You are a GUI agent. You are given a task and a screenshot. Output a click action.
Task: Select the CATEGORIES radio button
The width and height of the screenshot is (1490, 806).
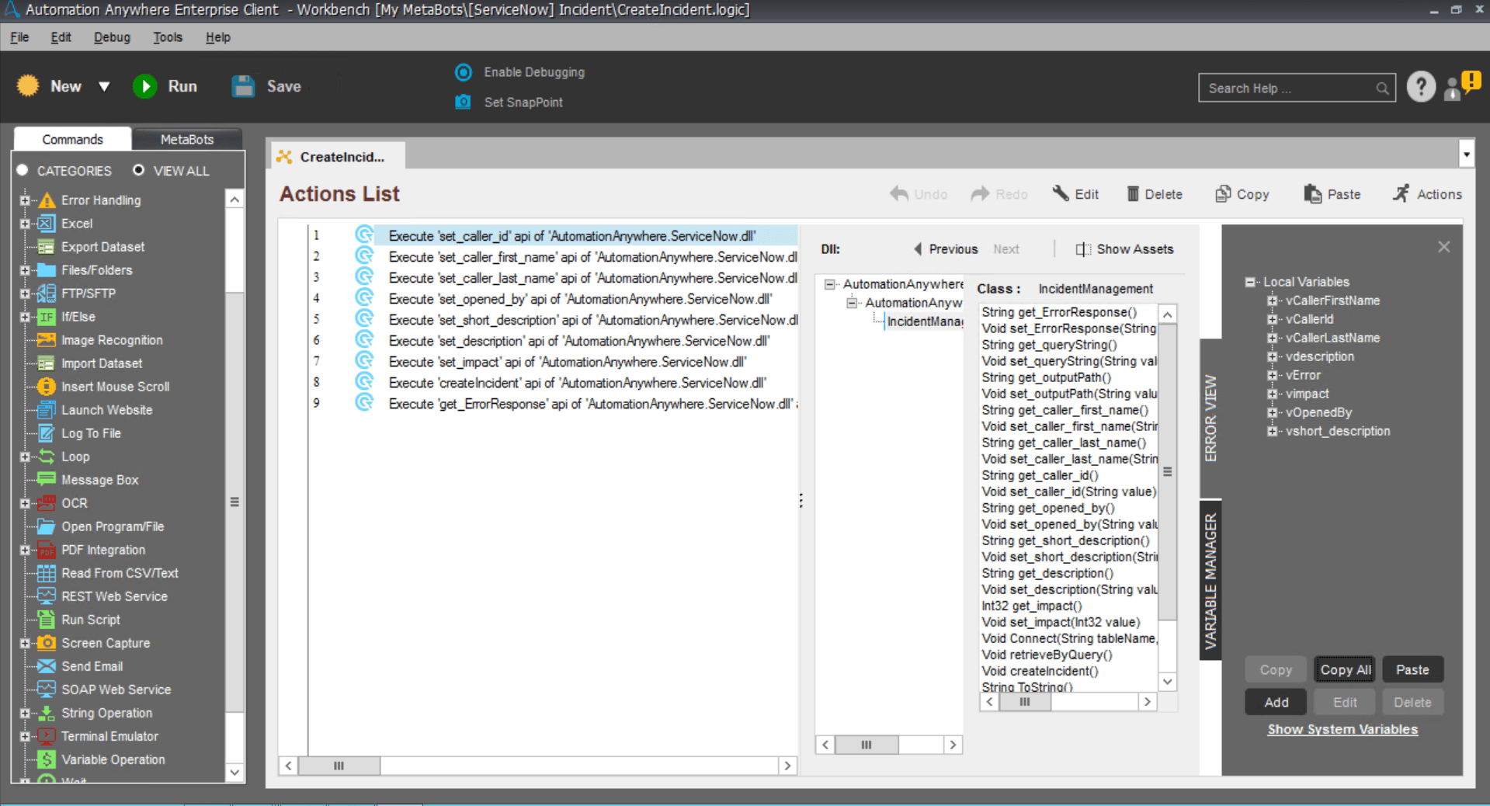click(x=23, y=170)
